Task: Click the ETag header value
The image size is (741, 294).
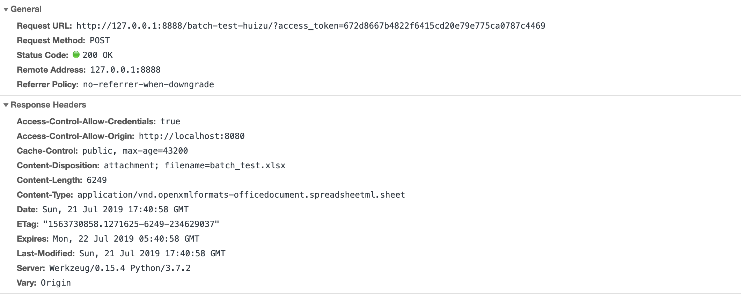Action: (x=131, y=224)
